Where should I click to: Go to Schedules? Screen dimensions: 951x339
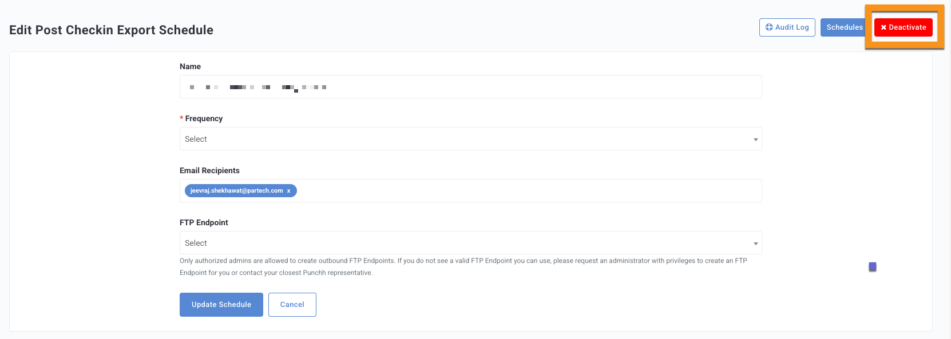coord(843,27)
